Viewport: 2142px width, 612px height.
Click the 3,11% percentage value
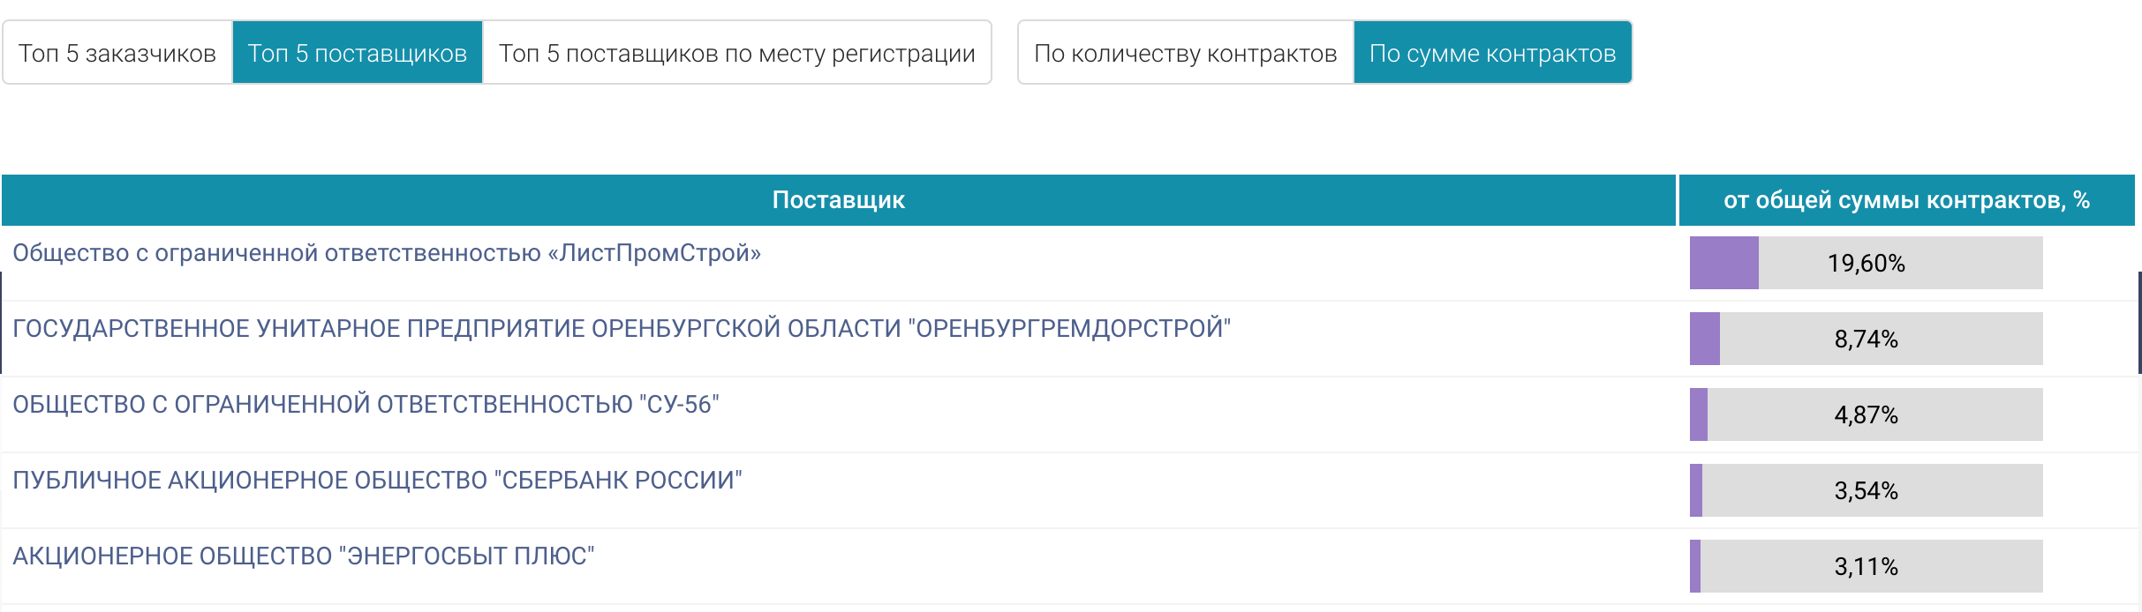[1866, 566]
